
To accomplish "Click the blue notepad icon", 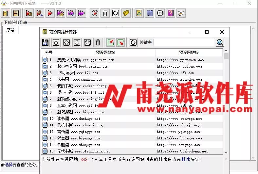I will (150, 13).
